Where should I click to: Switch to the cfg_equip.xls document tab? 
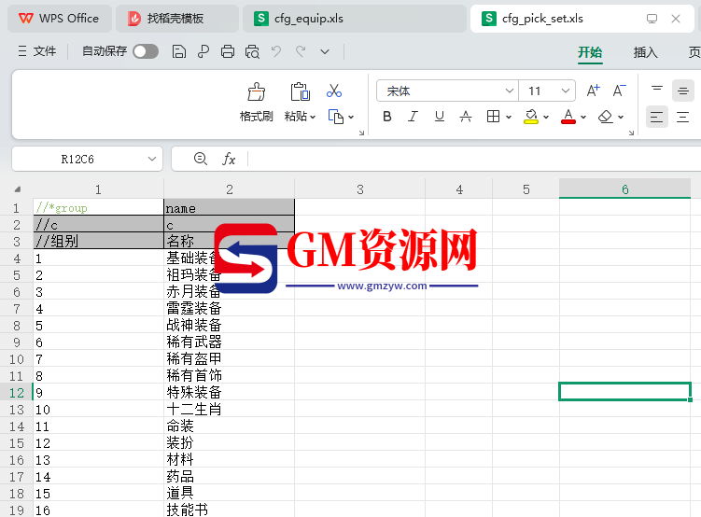[309, 19]
